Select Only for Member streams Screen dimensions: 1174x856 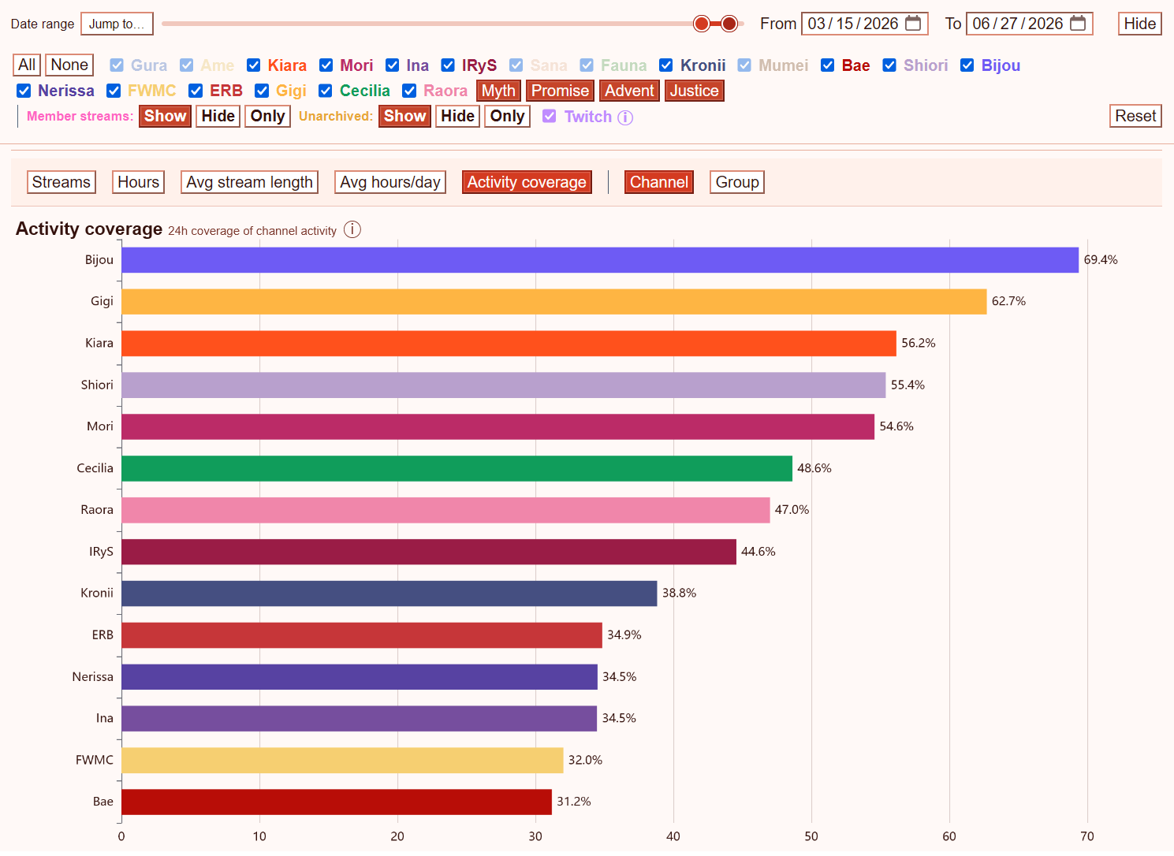268,116
